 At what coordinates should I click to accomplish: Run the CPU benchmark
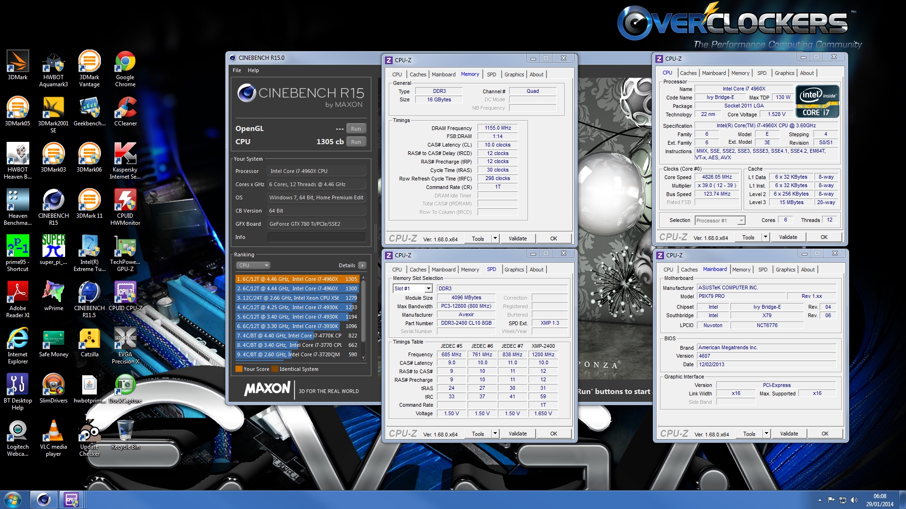(356, 142)
